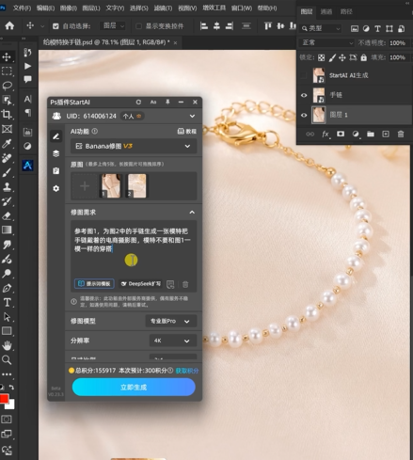This screenshot has width=413, height=460.
Task: Open the 提示词模板 button
Action: (x=94, y=284)
